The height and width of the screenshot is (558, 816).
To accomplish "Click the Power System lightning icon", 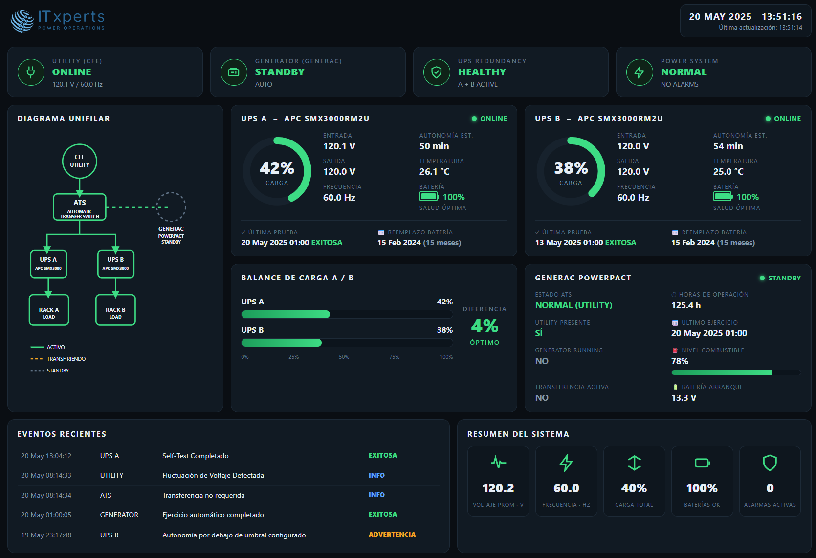I will pos(640,72).
